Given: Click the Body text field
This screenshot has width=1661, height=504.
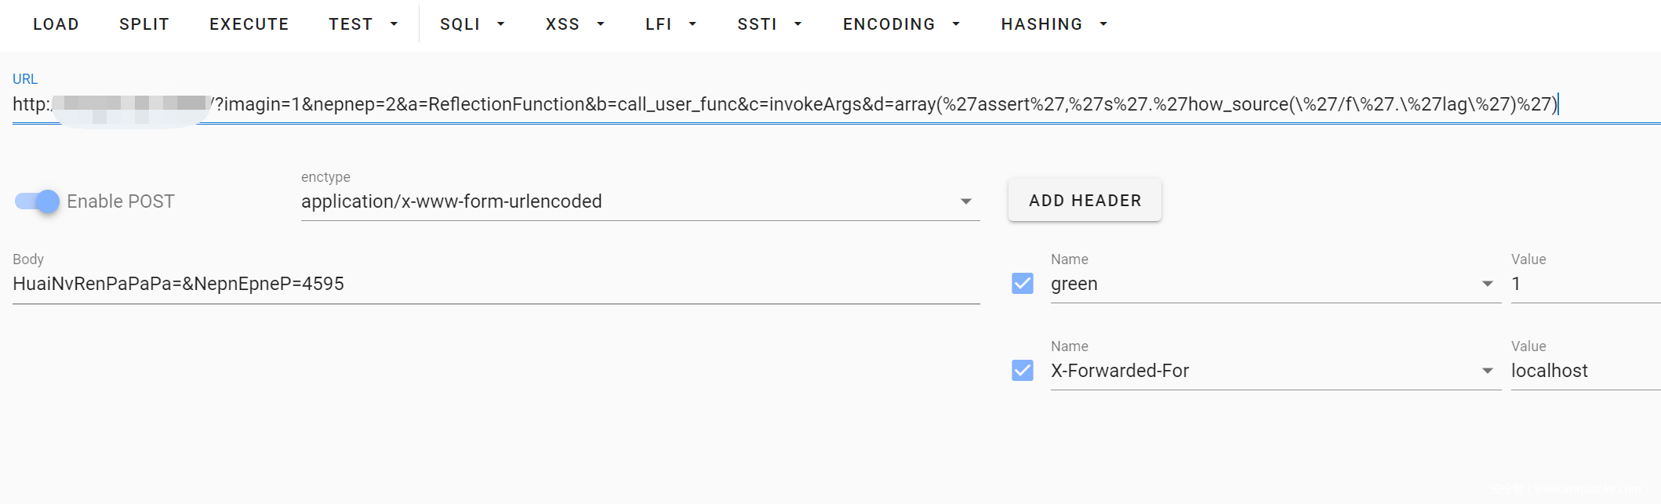Looking at the screenshot, I should pos(496,284).
